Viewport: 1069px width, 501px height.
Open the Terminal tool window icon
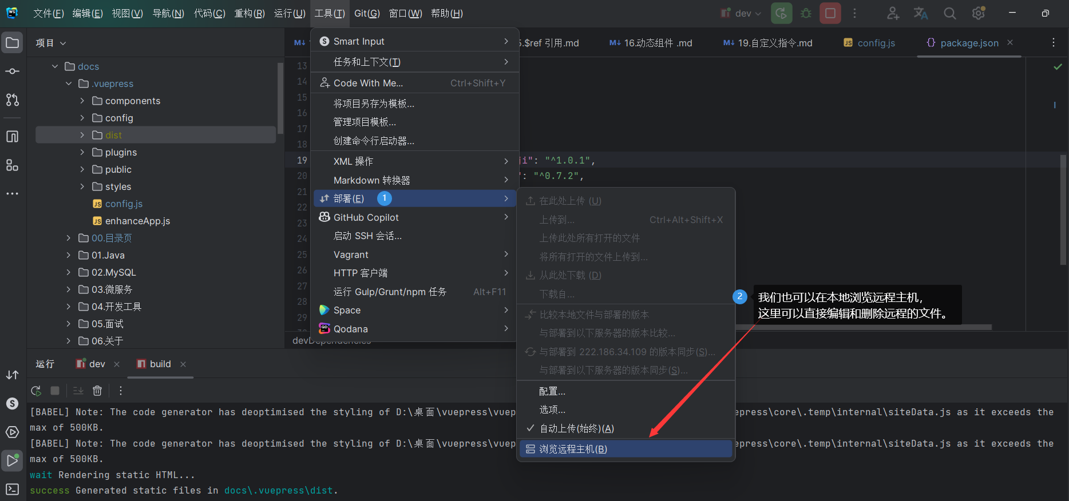13,490
